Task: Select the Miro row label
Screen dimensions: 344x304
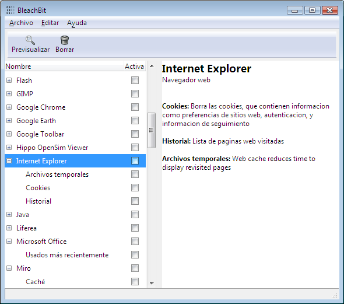Action: coord(23,268)
